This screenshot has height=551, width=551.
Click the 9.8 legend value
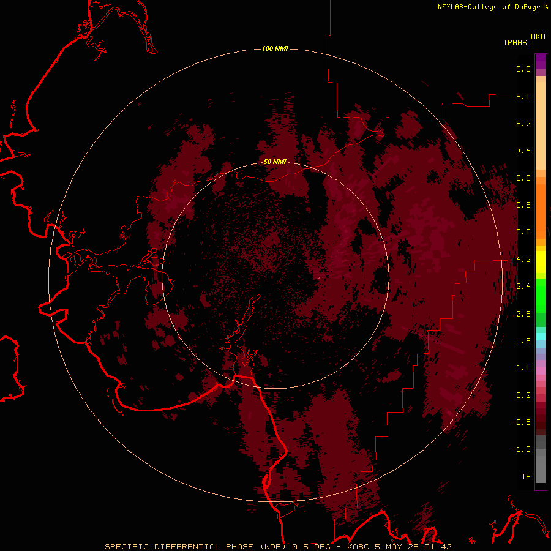[523, 69]
